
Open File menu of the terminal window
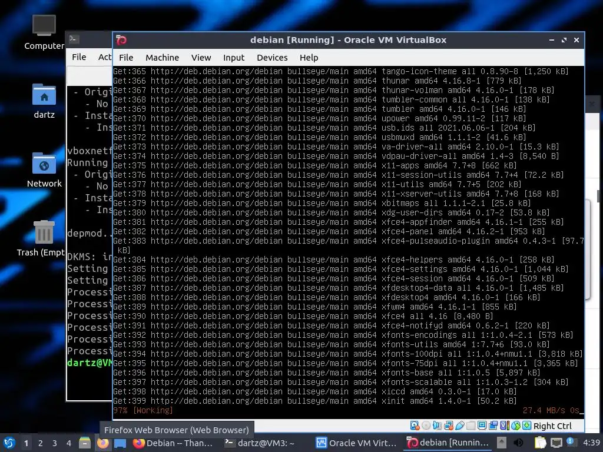click(x=79, y=57)
